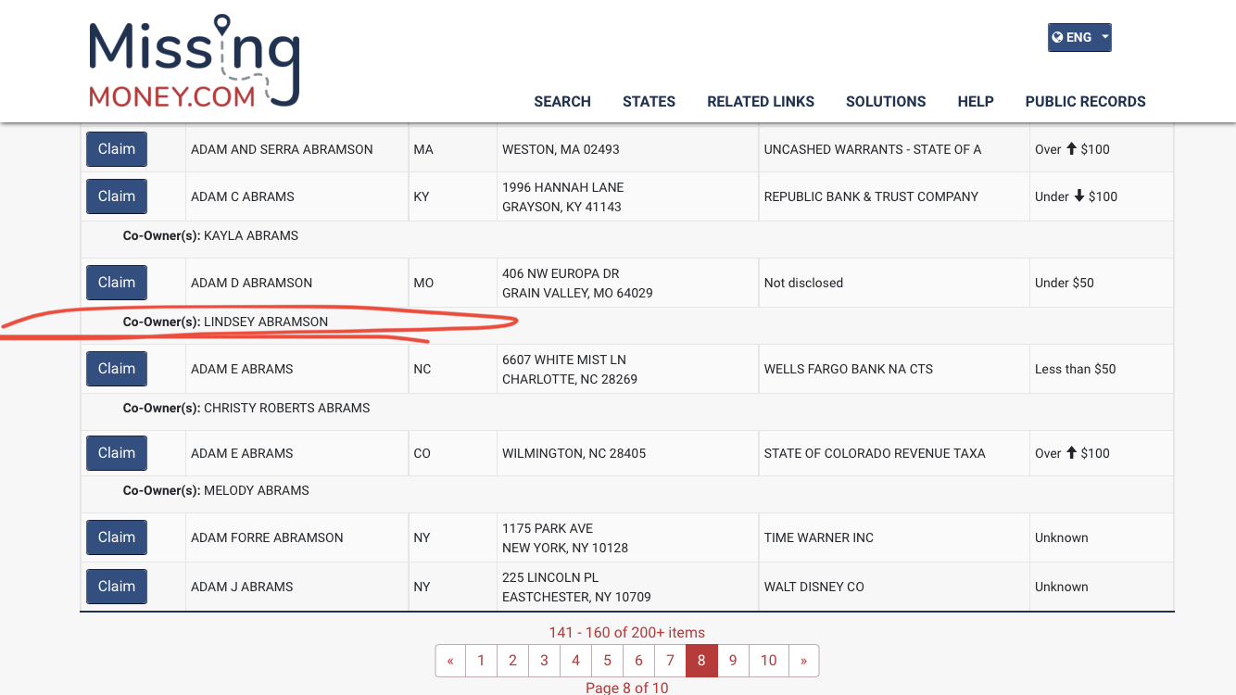The height and width of the screenshot is (695, 1236).
Task: Claim the ADAM E ABRAMS Wilmington entry
Action: click(x=117, y=453)
